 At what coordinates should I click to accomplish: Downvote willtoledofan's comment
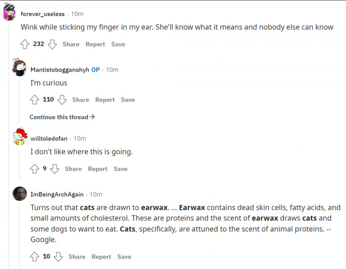tap(54, 169)
